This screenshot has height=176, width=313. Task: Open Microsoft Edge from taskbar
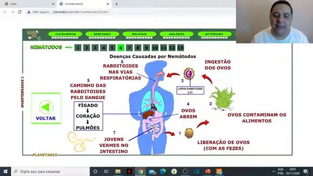click(x=163, y=172)
